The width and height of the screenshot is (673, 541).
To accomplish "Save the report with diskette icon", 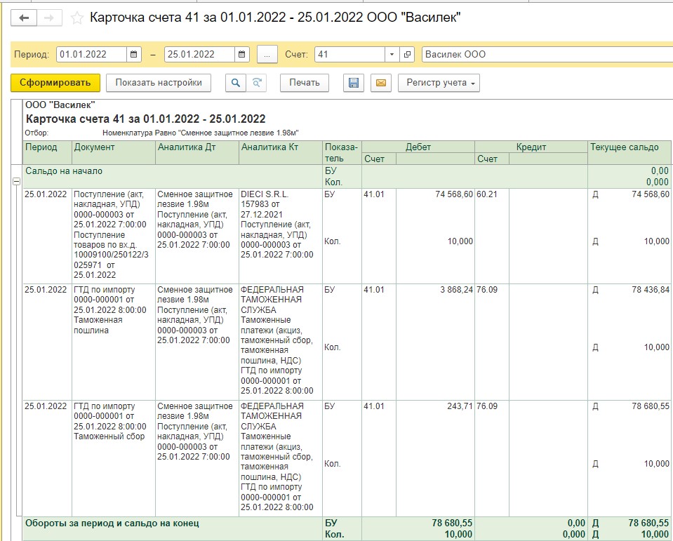I will coord(354,83).
